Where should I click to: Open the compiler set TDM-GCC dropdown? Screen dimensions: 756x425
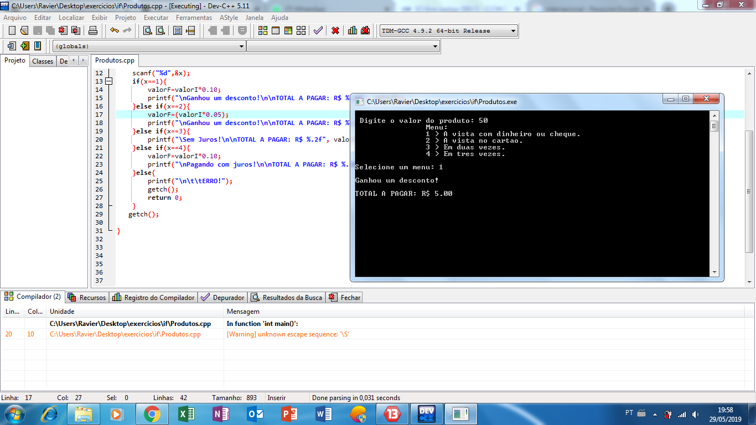pos(513,31)
